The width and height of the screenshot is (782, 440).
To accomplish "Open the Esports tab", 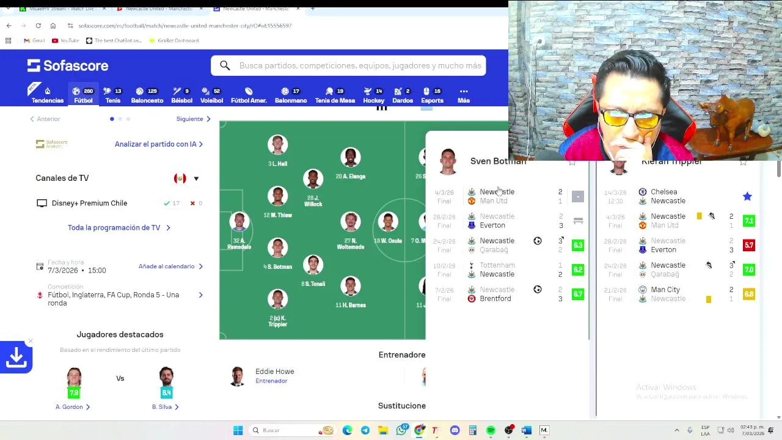I will pyautogui.click(x=432, y=95).
